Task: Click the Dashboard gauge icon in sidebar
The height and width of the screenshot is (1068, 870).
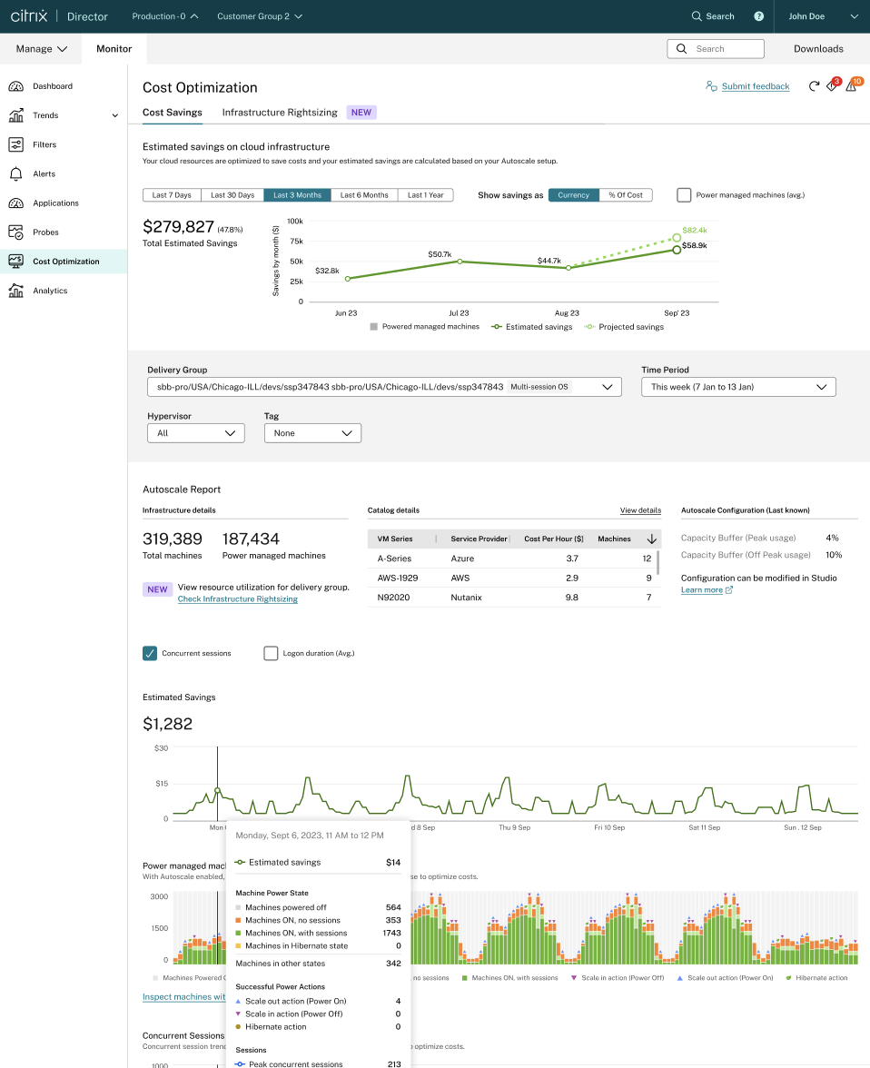Action: pos(15,86)
